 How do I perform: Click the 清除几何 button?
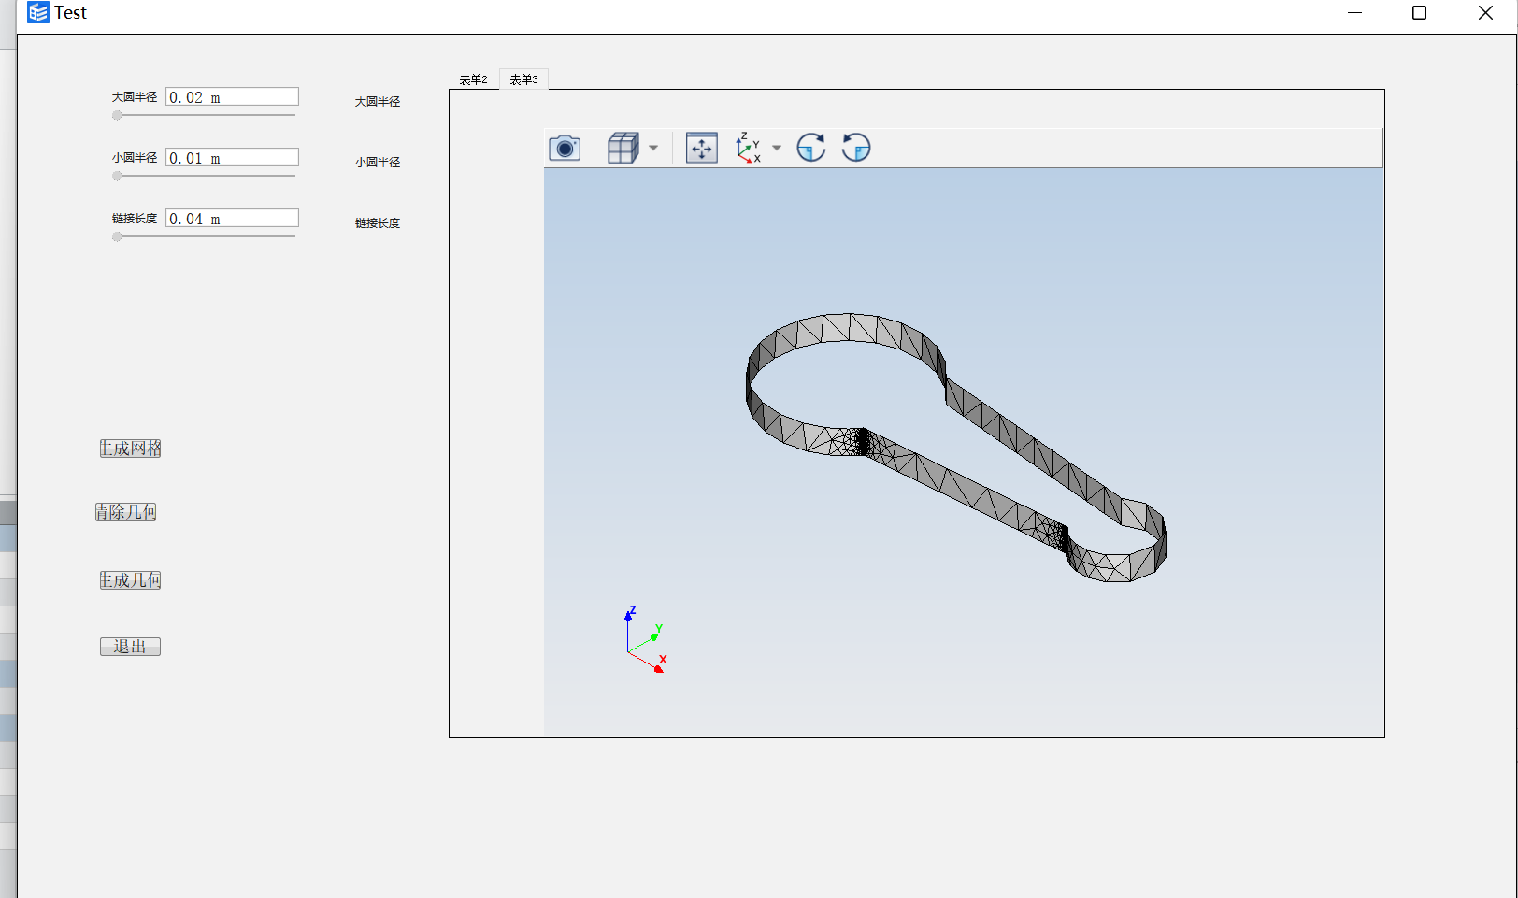(x=125, y=512)
